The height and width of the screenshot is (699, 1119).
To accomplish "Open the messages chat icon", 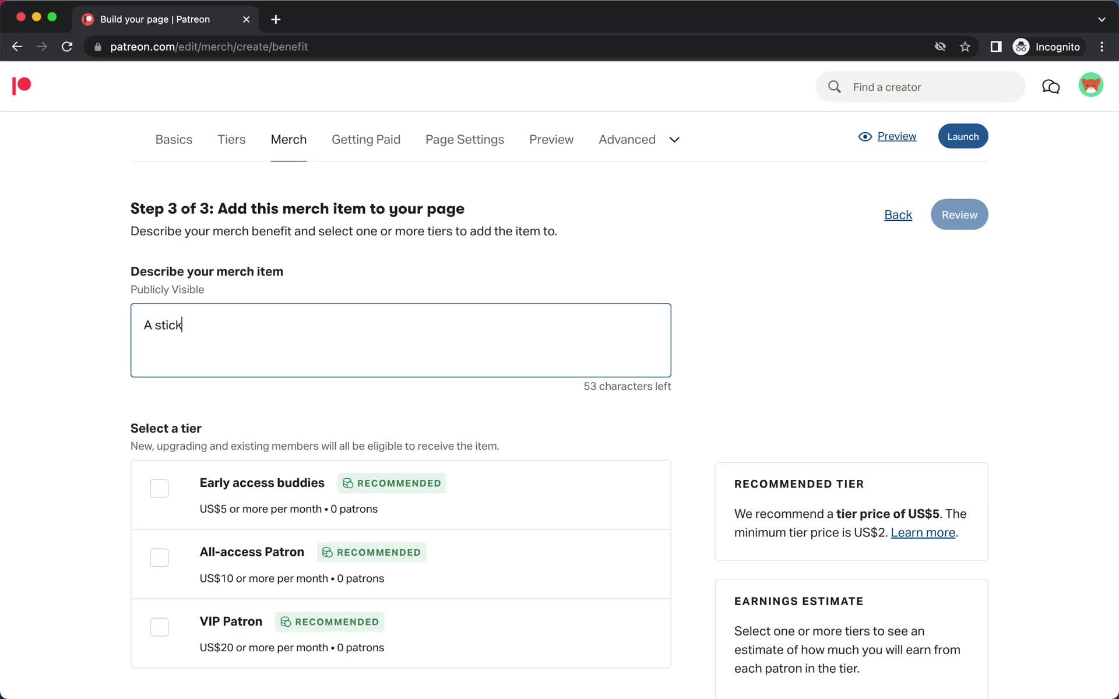I will click(x=1051, y=87).
